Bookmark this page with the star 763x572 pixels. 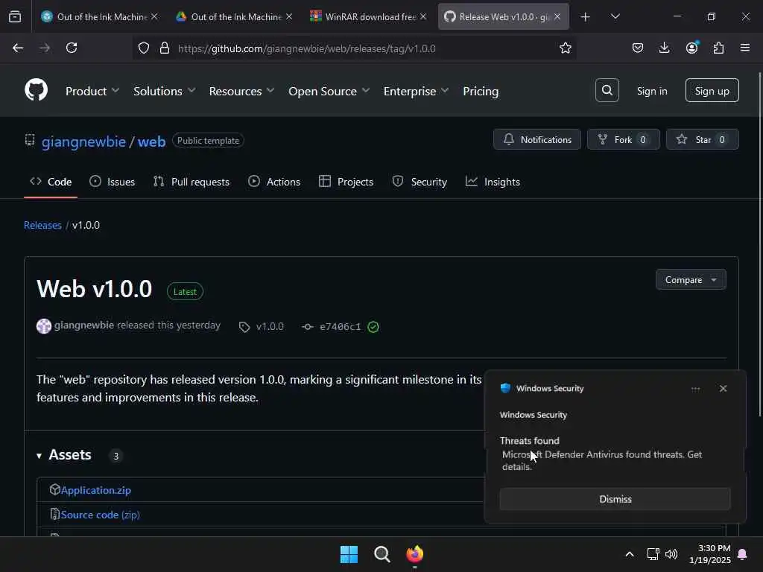pyautogui.click(x=565, y=48)
